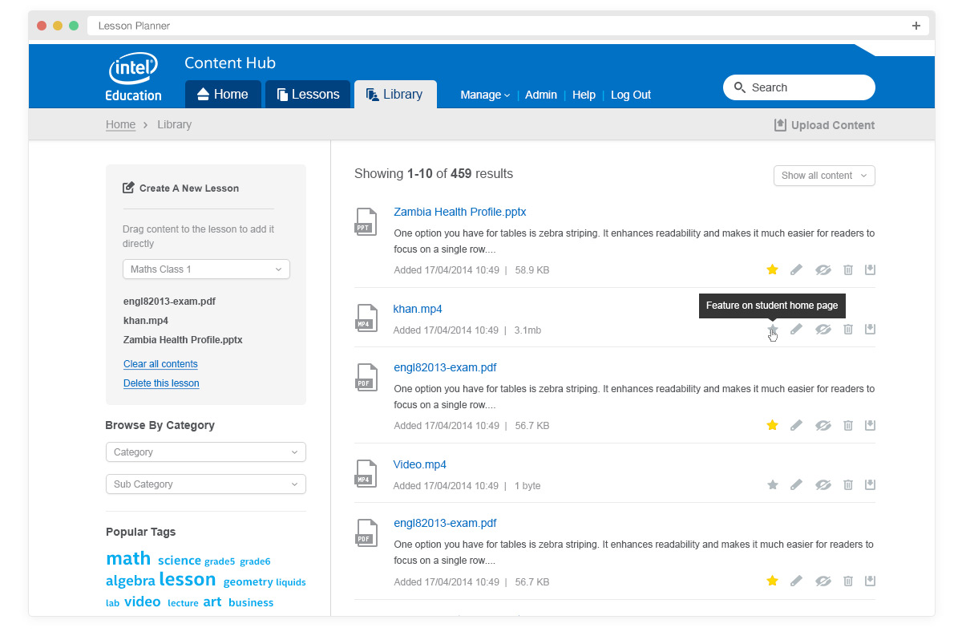Click the MP4 file icon beside khan.mp4

coord(366,318)
